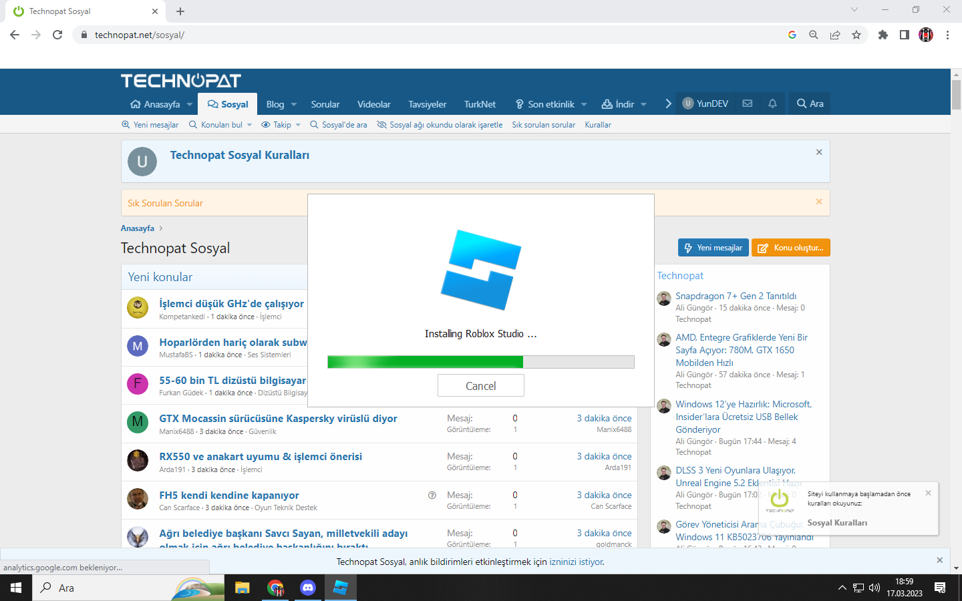
Task: Expand the İndir dropdown arrow
Action: pos(644,104)
